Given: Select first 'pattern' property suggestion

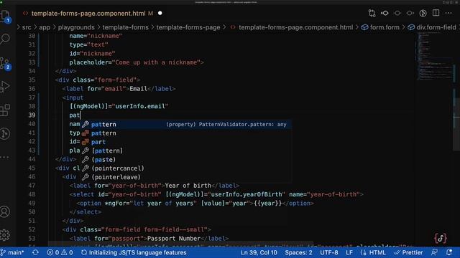Looking at the screenshot, I should pos(186,124).
